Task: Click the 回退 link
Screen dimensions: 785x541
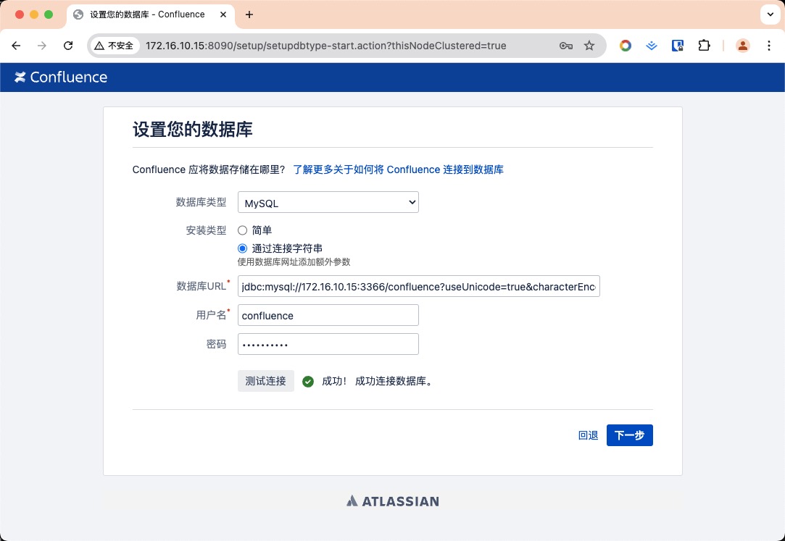Action: tap(588, 435)
